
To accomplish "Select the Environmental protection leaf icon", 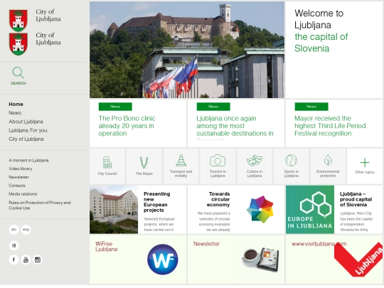I will coord(328,161).
